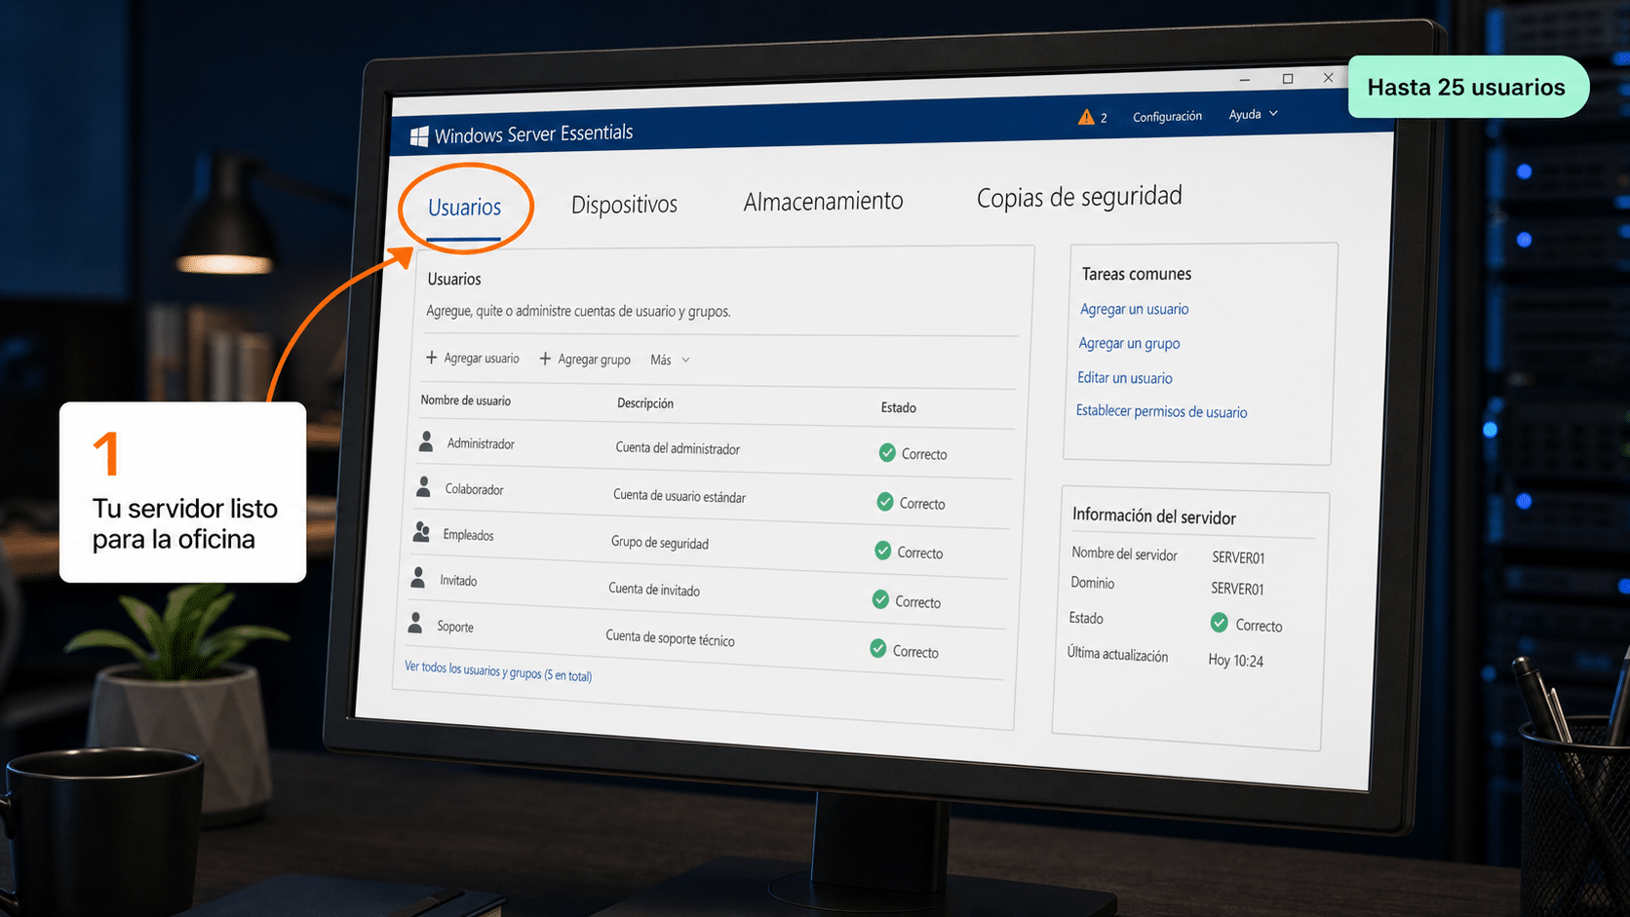
Task: Click the Soporte user icon
Action: click(x=415, y=623)
